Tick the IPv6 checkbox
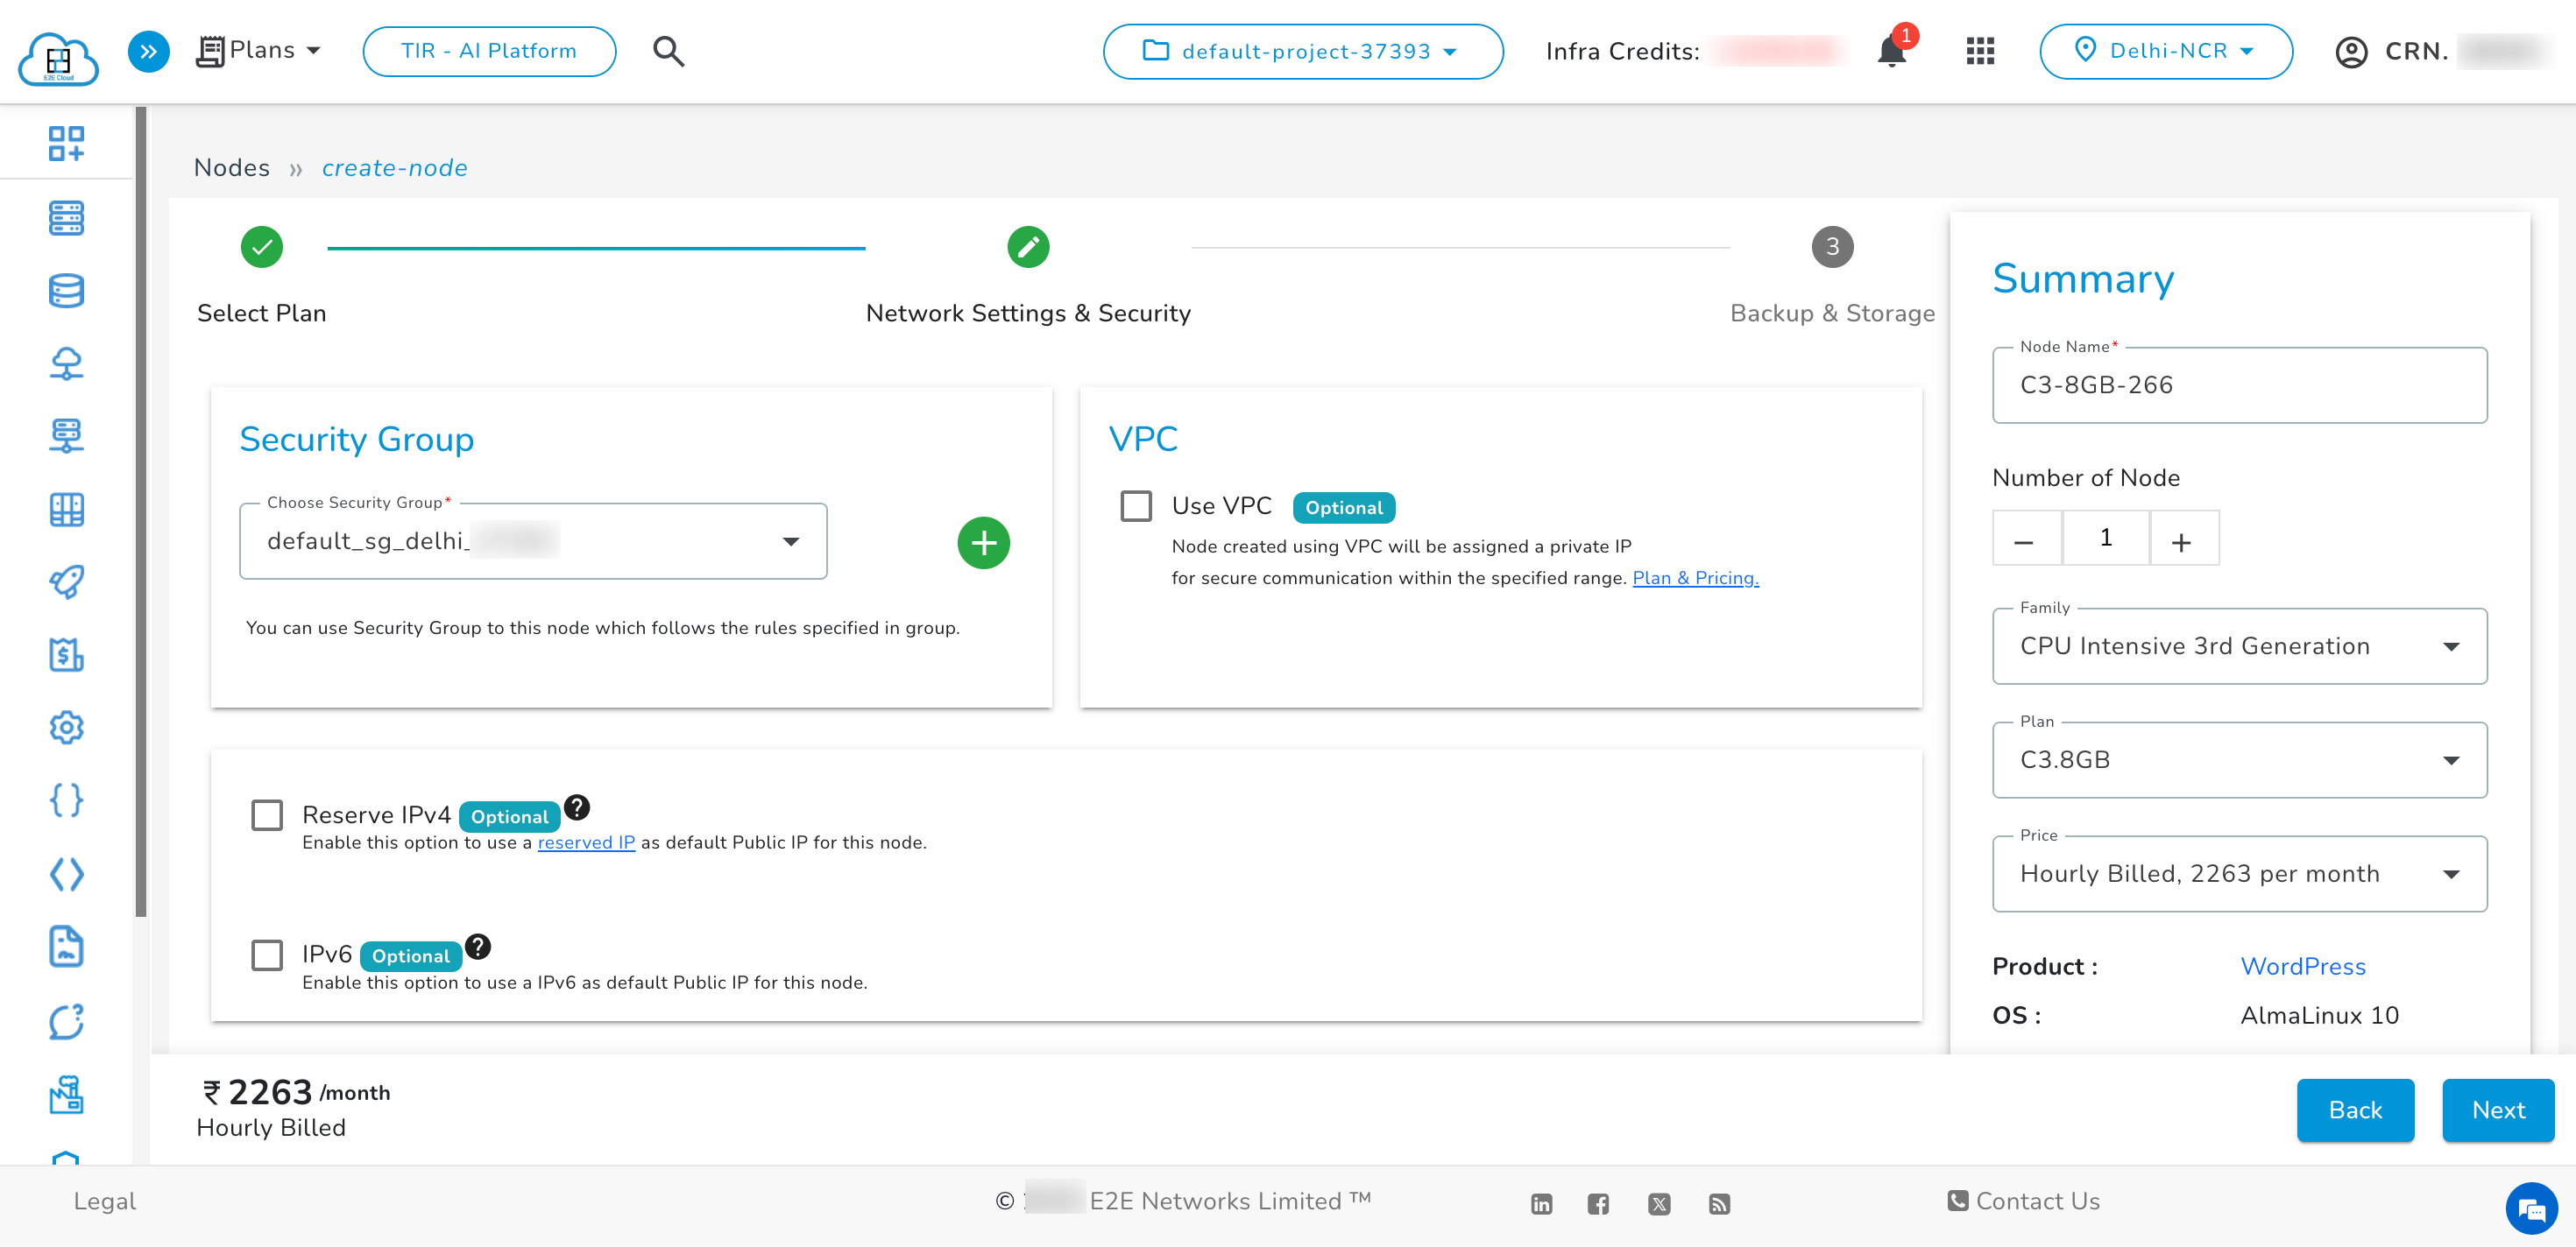Screen dimensions: 2576x1247 click(x=267, y=955)
